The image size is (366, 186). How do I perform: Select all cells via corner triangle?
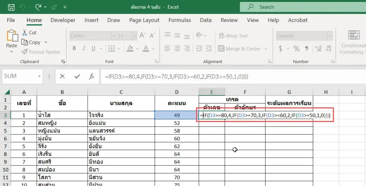7,92
